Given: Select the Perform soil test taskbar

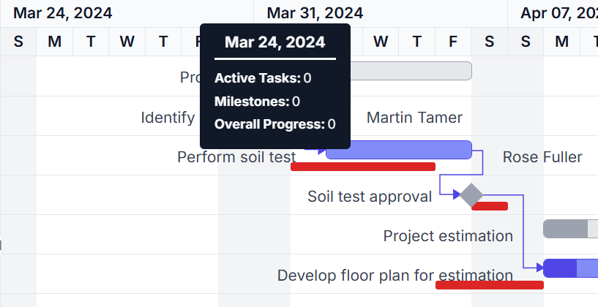Looking at the screenshot, I should (399, 150).
